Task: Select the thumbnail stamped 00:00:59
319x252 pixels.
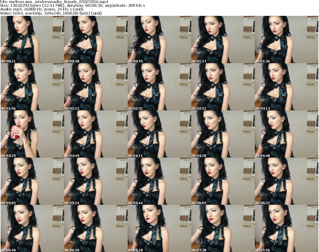Action: (159, 39)
